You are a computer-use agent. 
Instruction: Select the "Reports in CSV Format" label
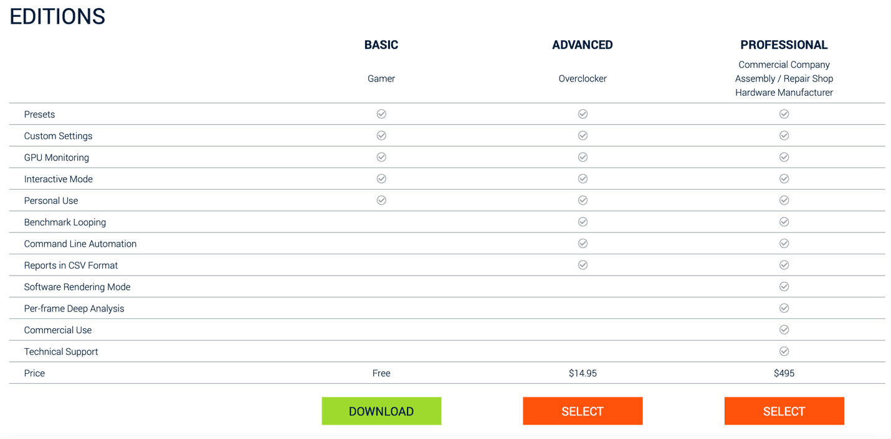point(71,266)
